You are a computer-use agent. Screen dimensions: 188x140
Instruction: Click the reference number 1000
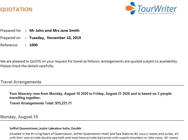34,45
